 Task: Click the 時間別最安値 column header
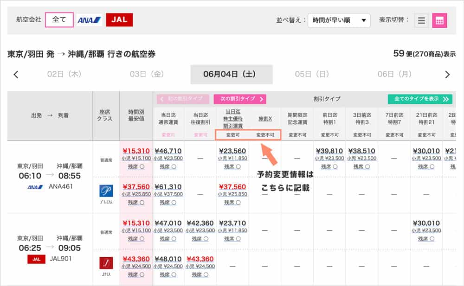pos(136,115)
